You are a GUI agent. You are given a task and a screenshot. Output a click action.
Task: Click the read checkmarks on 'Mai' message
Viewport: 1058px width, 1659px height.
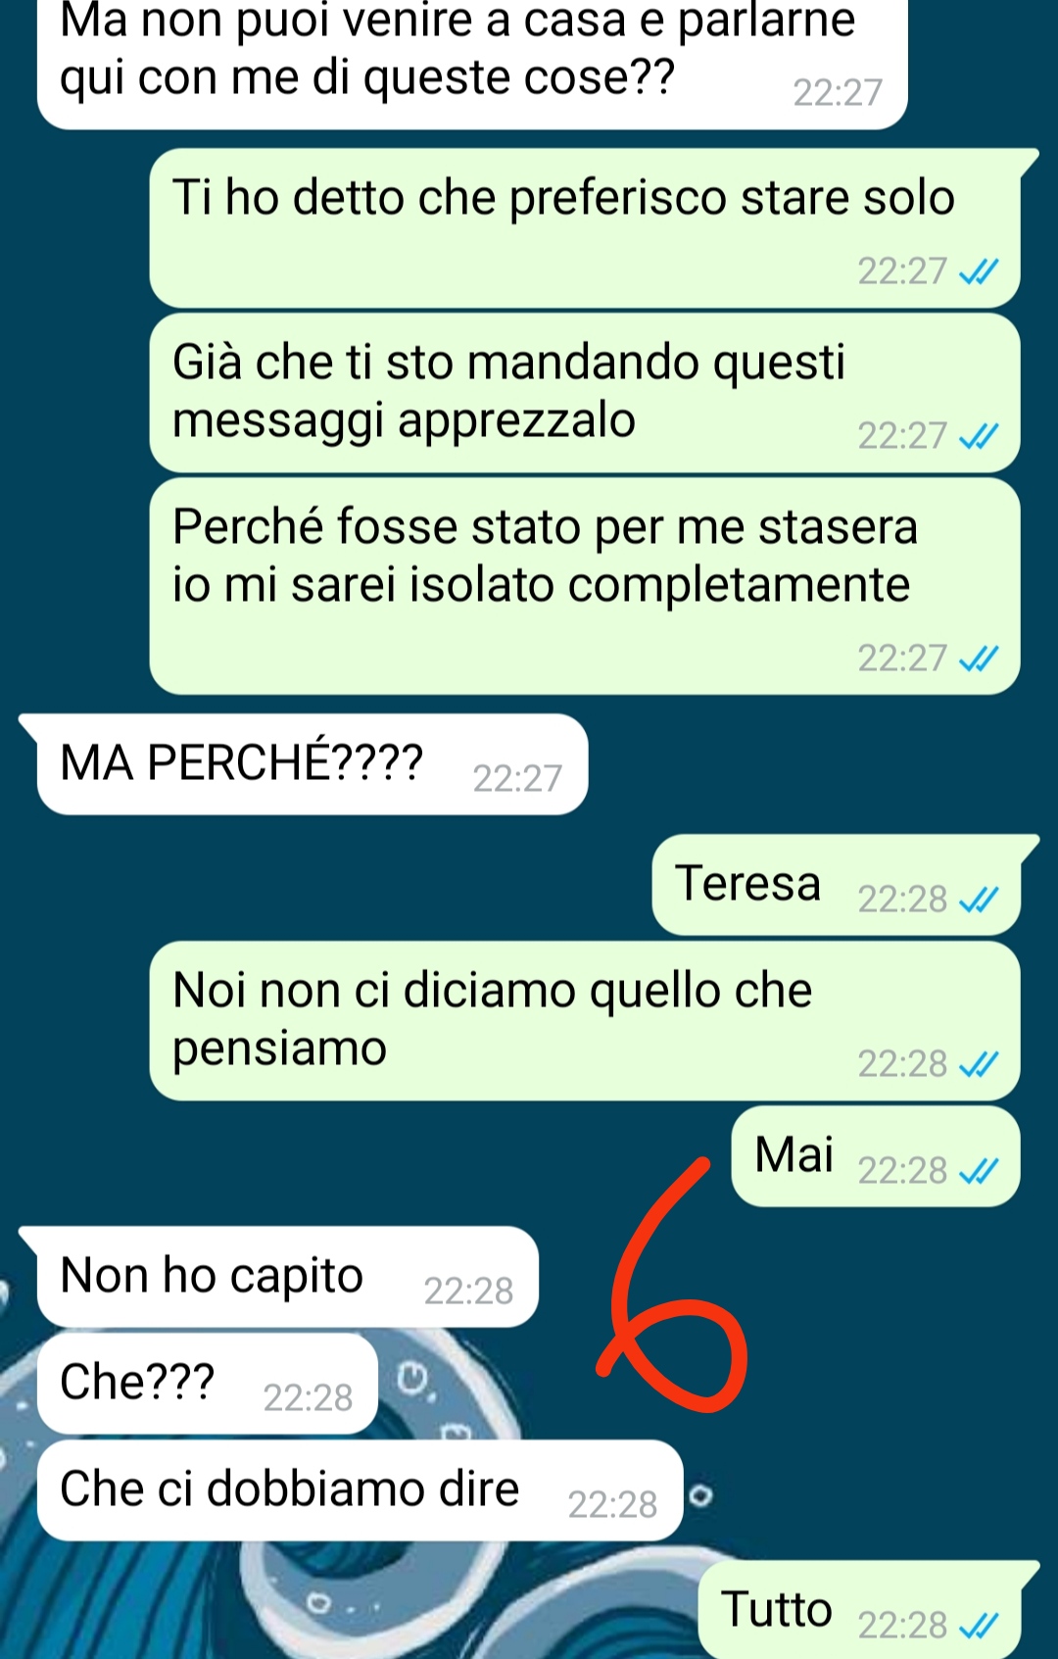coord(978,1171)
